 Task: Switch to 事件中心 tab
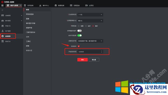click(44, 5)
